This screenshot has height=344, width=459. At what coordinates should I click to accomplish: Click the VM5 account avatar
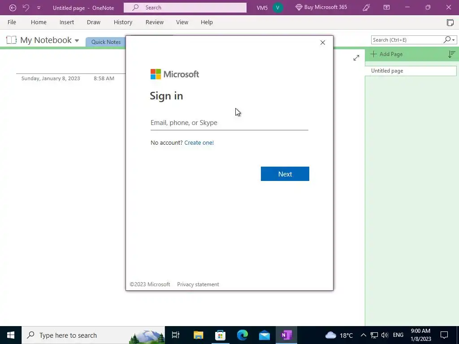tap(277, 8)
